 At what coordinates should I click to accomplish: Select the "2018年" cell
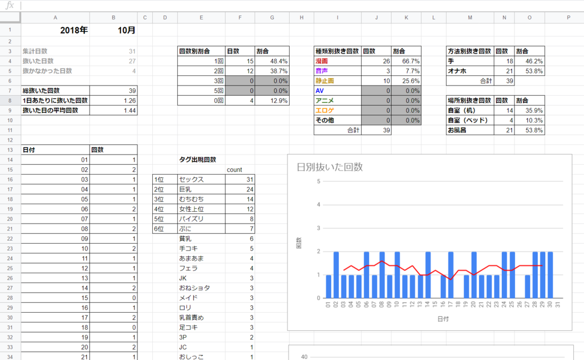click(x=55, y=30)
